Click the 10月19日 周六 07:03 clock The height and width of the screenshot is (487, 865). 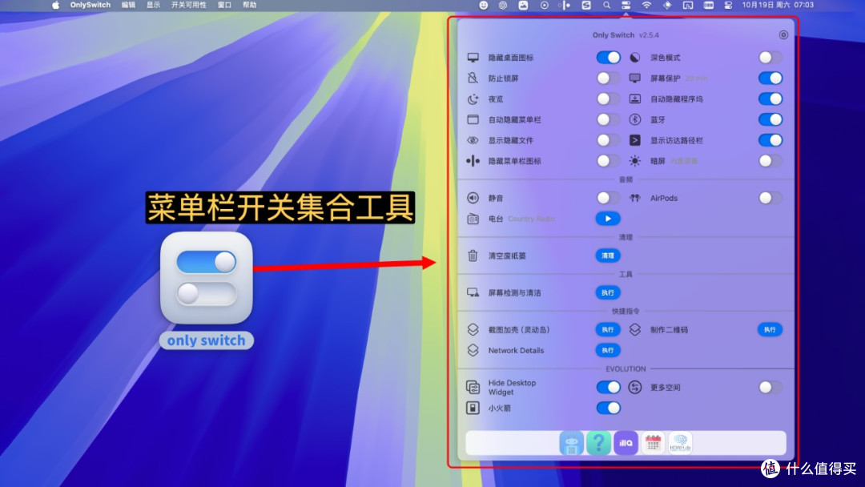click(777, 5)
